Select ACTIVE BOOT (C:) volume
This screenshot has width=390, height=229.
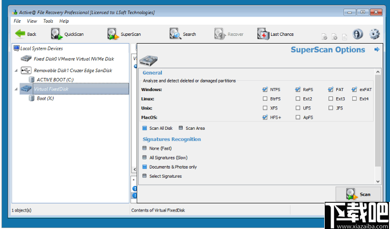point(55,80)
